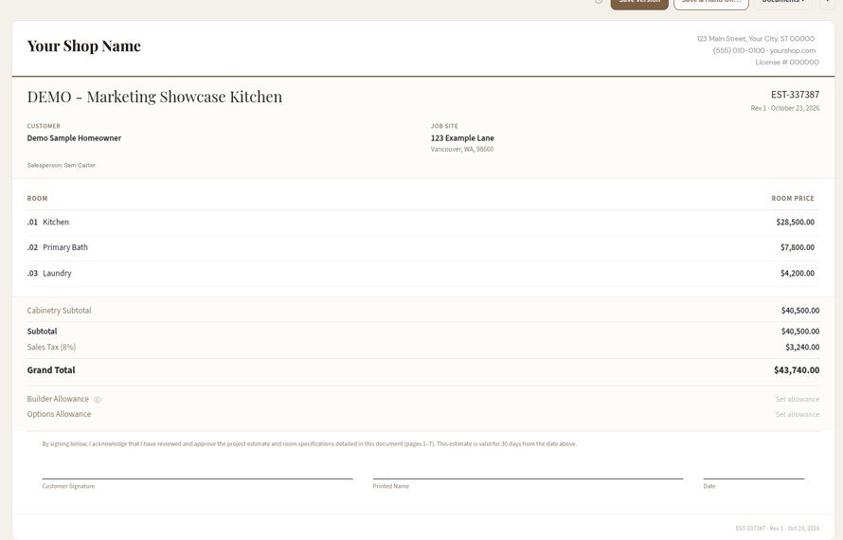Open the Documents dropdown
The image size is (843, 540).
point(783,3)
